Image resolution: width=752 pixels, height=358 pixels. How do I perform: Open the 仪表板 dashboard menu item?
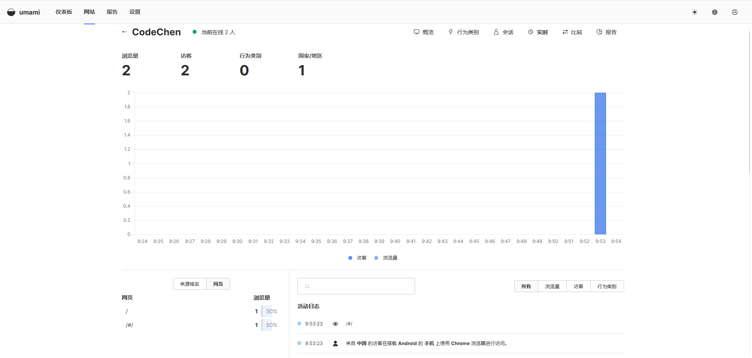pos(64,12)
